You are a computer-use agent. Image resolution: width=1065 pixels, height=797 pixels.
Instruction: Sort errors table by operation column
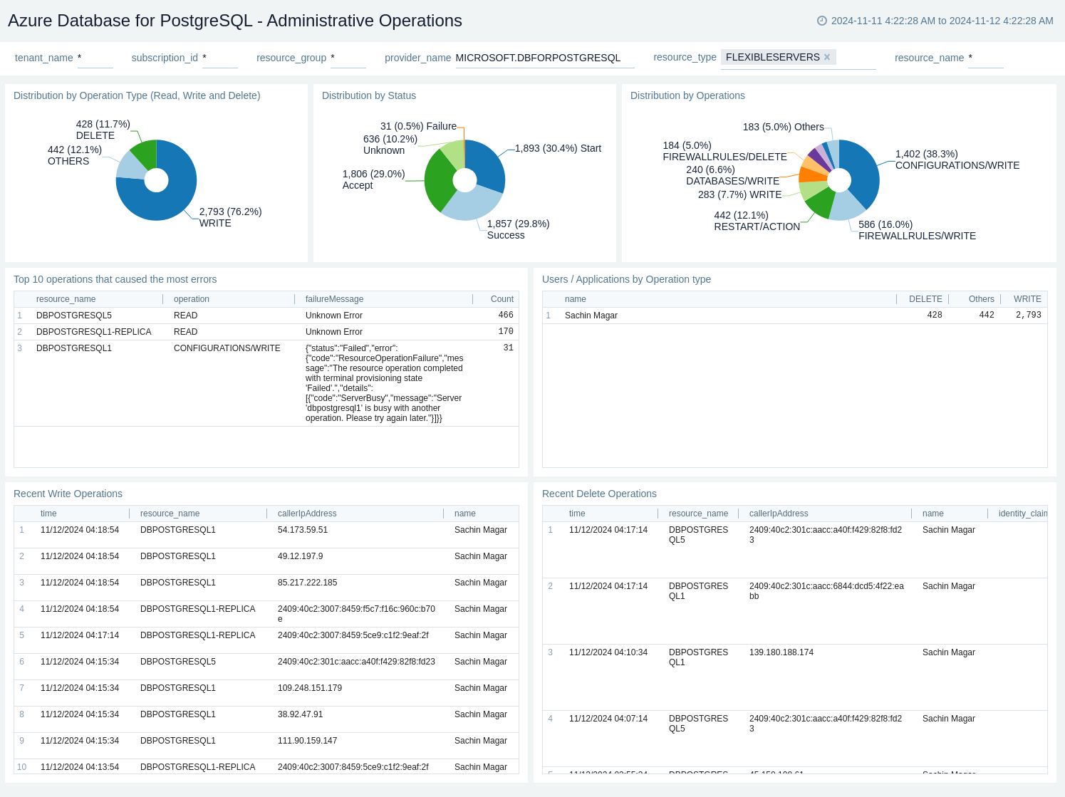coord(192,299)
